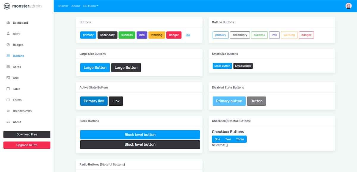This screenshot has height=172, width=357.
Task: Click the link-styled button in the Buttons card
Action: point(188,35)
